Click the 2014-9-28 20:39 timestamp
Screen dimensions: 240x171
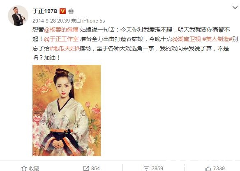(51, 21)
